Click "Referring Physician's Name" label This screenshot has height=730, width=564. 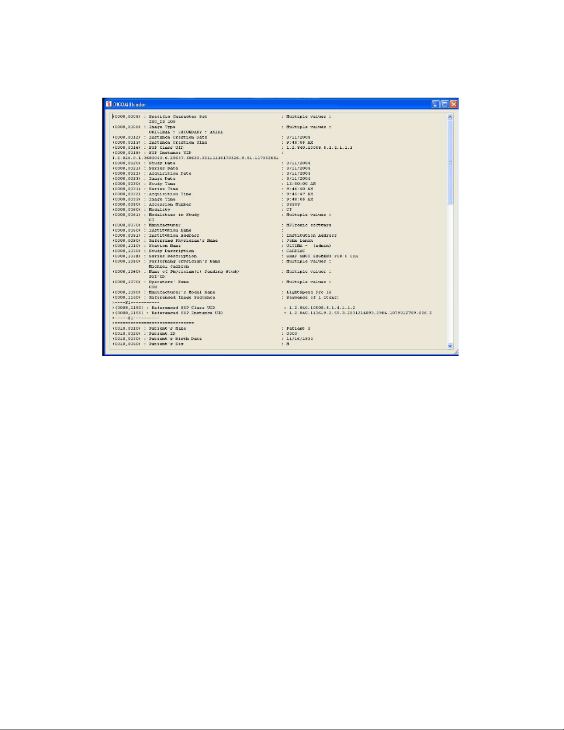point(183,240)
